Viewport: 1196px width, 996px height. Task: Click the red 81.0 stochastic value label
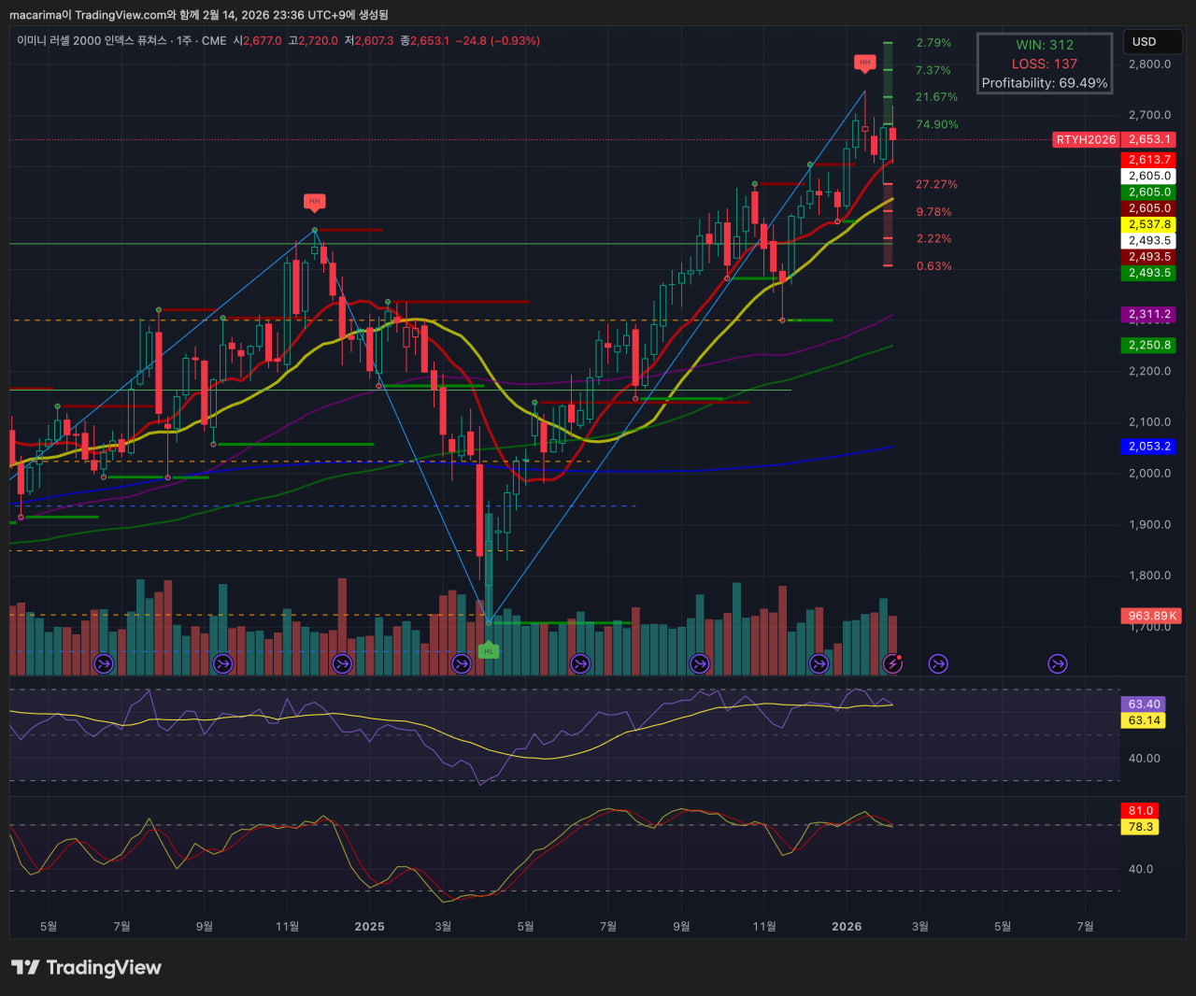[x=1140, y=811]
